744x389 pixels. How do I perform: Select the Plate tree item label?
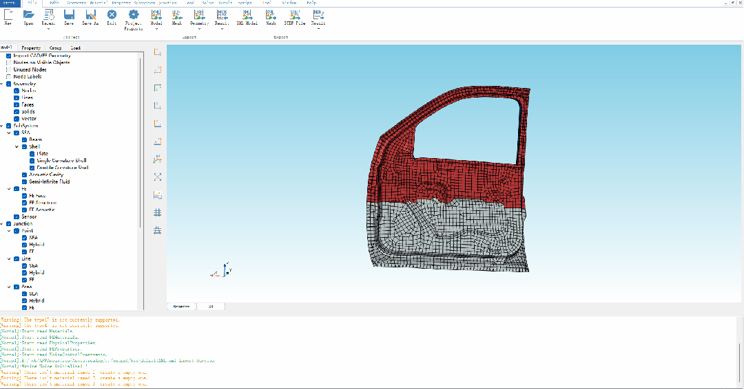(42, 154)
